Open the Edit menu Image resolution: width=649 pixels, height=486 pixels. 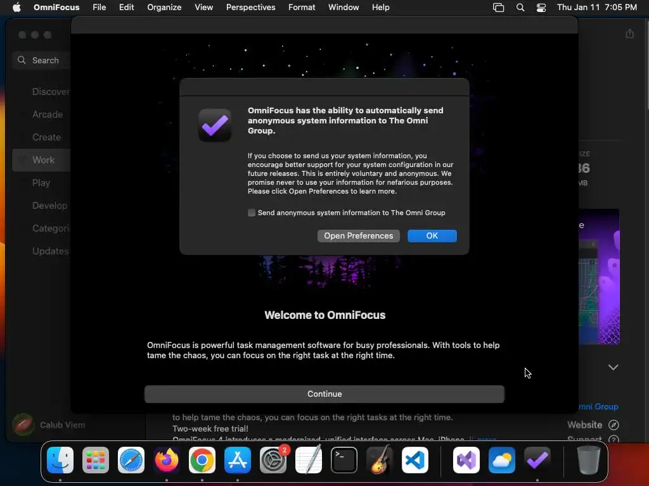(x=126, y=8)
